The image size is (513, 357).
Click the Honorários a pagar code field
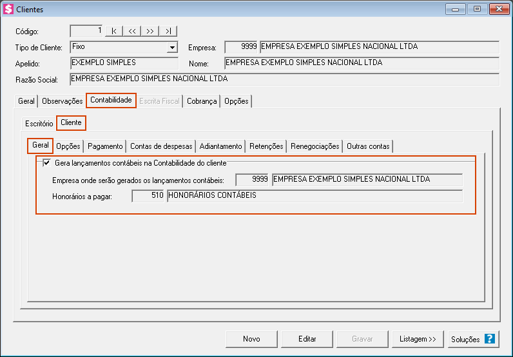coord(148,196)
